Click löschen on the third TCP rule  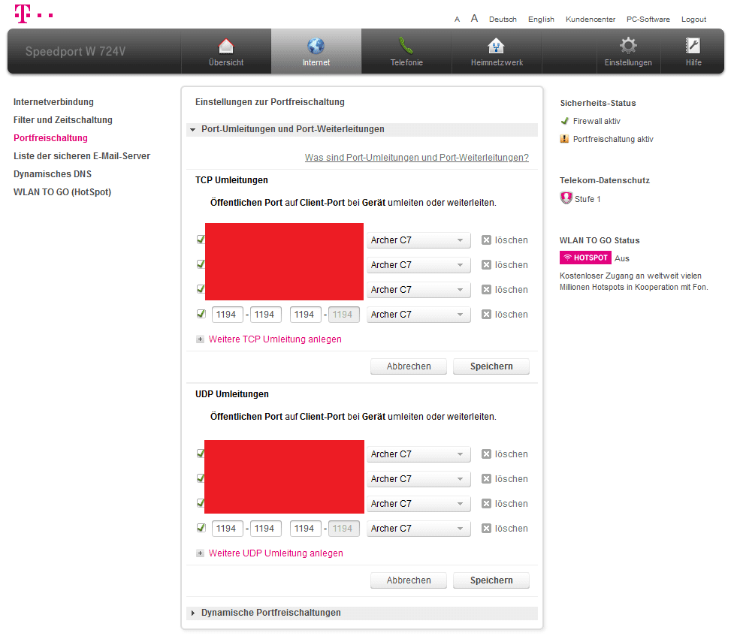[505, 290]
